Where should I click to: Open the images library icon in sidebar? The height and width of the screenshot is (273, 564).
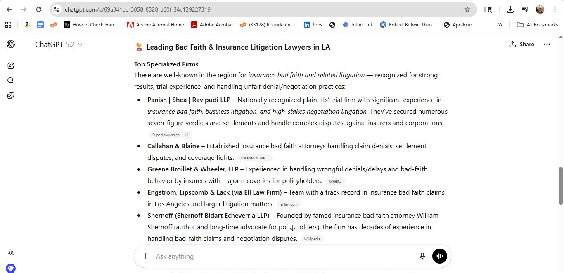(11, 96)
